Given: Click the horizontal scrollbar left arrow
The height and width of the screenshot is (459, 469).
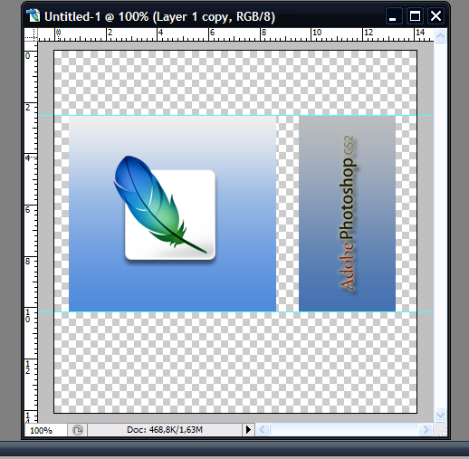Looking at the screenshot, I should coord(263,429).
